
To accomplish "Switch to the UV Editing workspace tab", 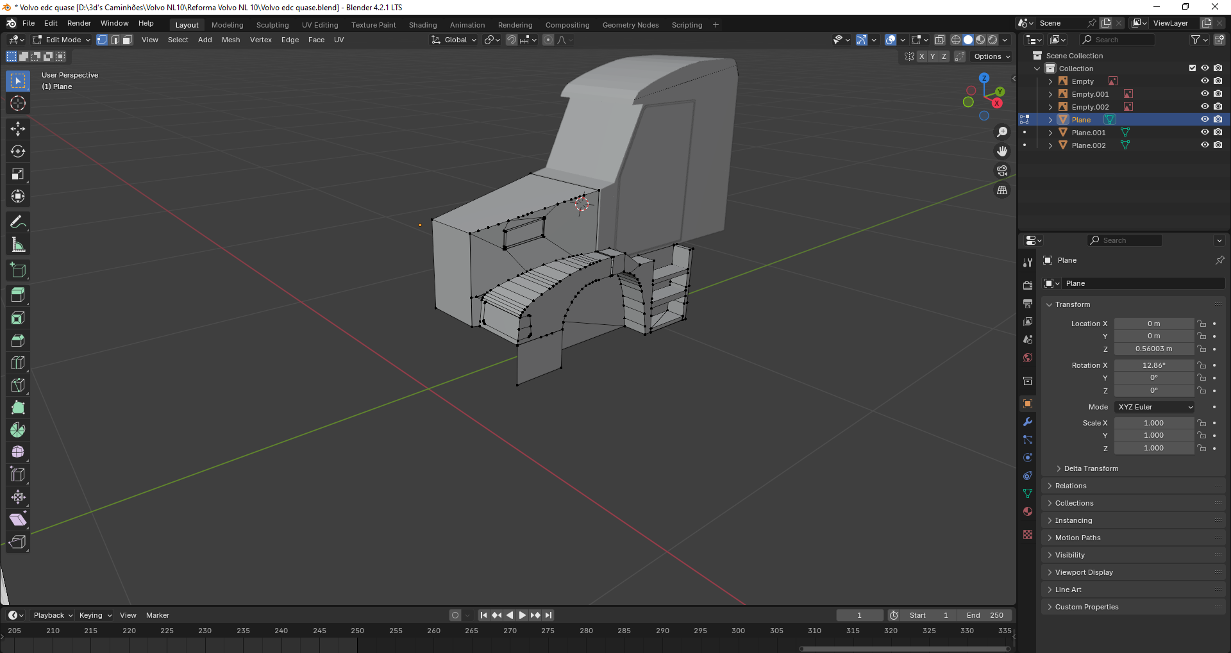I will coord(319,25).
